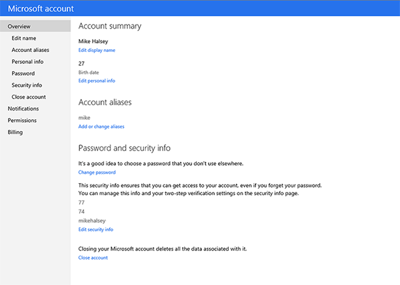
Task: Open the Notifications section
Action: pyautogui.click(x=23, y=109)
